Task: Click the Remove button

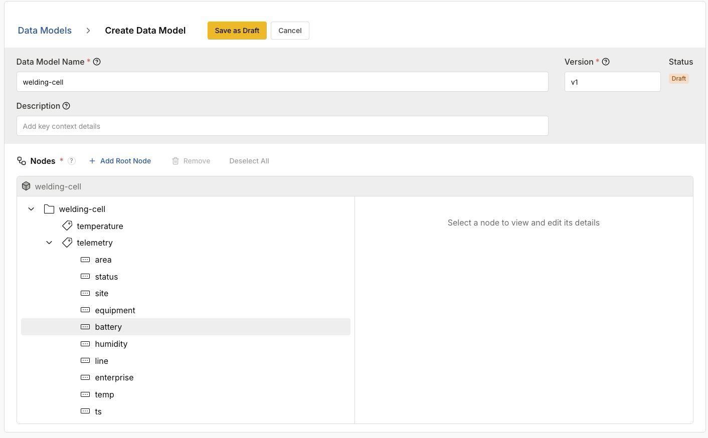Action: (191, 161)
